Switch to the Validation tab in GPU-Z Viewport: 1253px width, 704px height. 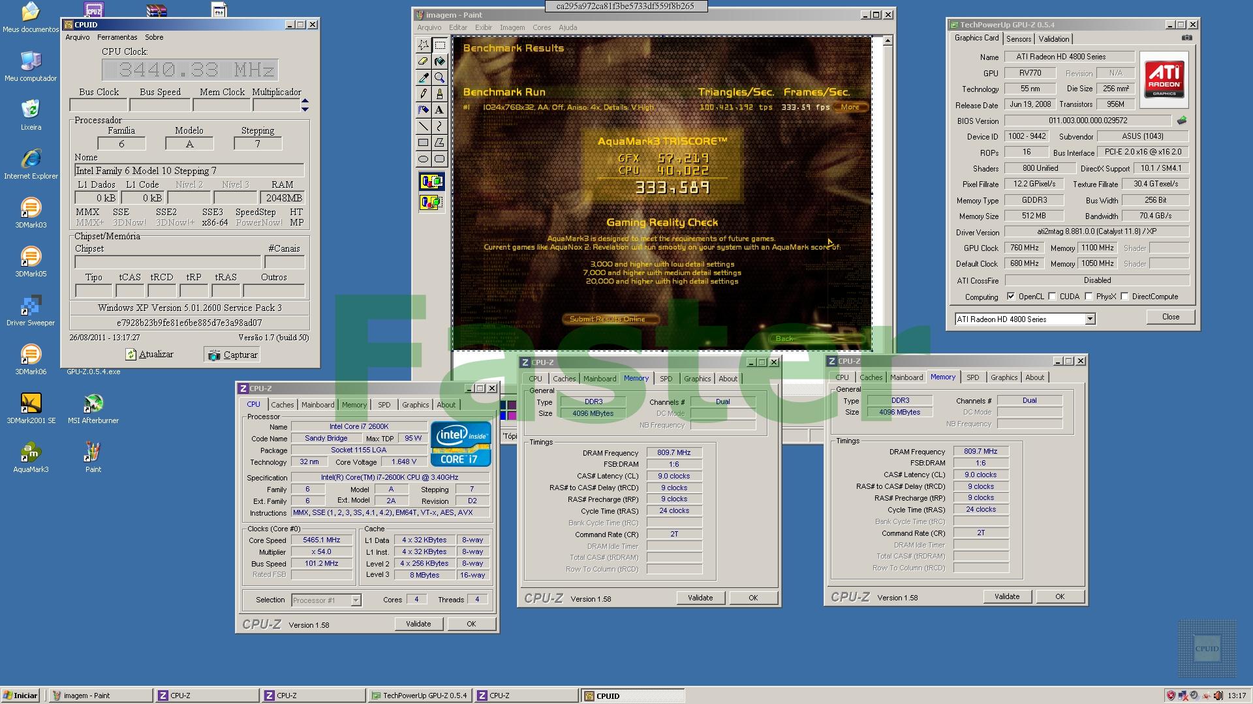coord(1054,39)
